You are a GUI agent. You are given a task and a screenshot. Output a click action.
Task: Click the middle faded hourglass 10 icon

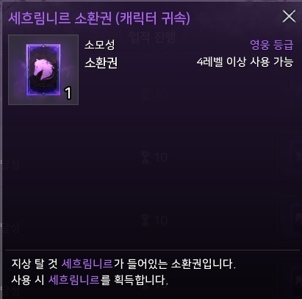point(154,157)
